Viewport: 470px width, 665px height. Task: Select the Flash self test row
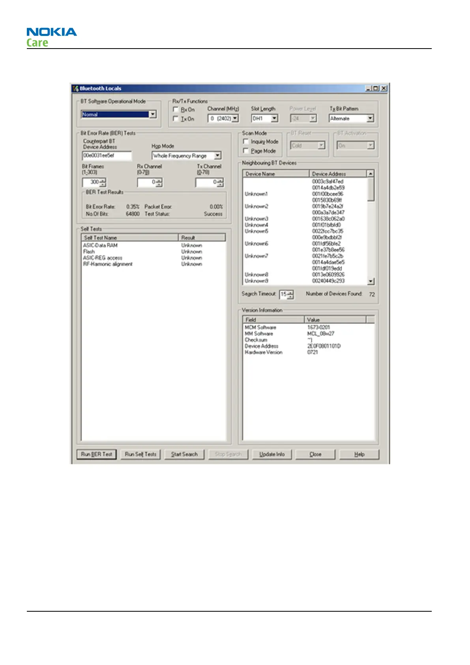point(154,252)
